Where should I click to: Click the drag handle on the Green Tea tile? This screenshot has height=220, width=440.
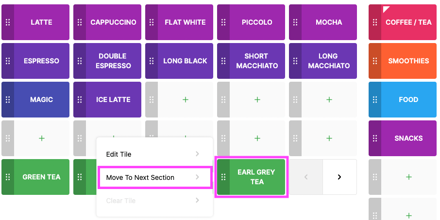pyautogui.click(x=8, y=177)
